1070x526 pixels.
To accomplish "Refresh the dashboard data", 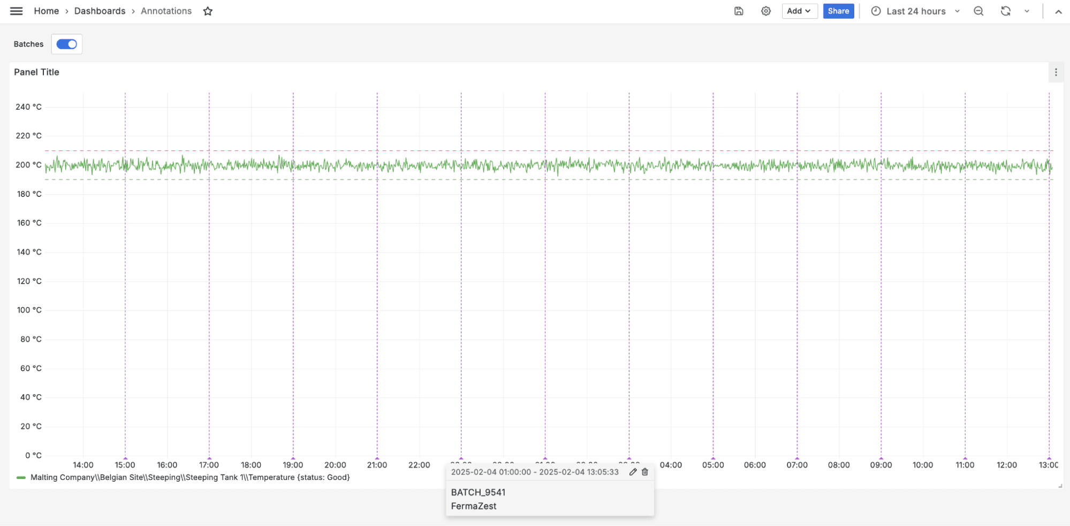I will [1006, 11].
